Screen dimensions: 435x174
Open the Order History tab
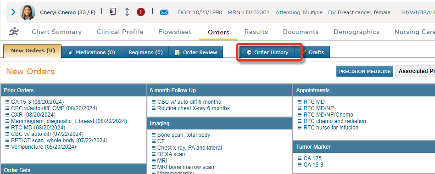pos(268,52)
